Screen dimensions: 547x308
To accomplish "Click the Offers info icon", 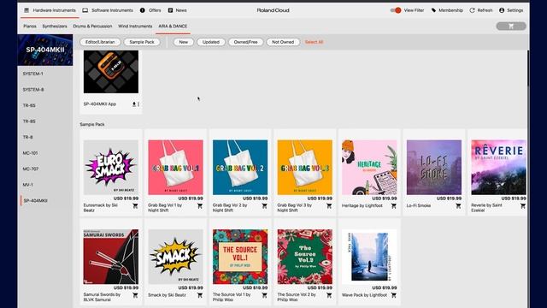I will tap(143, 10).
